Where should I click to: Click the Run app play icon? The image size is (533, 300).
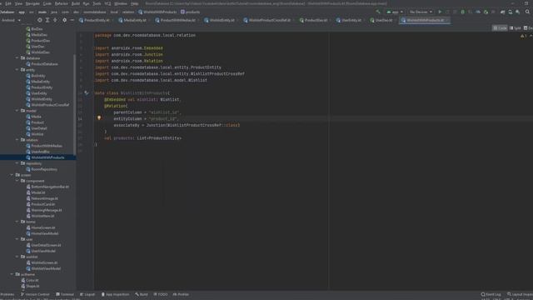tap(440, 12)
